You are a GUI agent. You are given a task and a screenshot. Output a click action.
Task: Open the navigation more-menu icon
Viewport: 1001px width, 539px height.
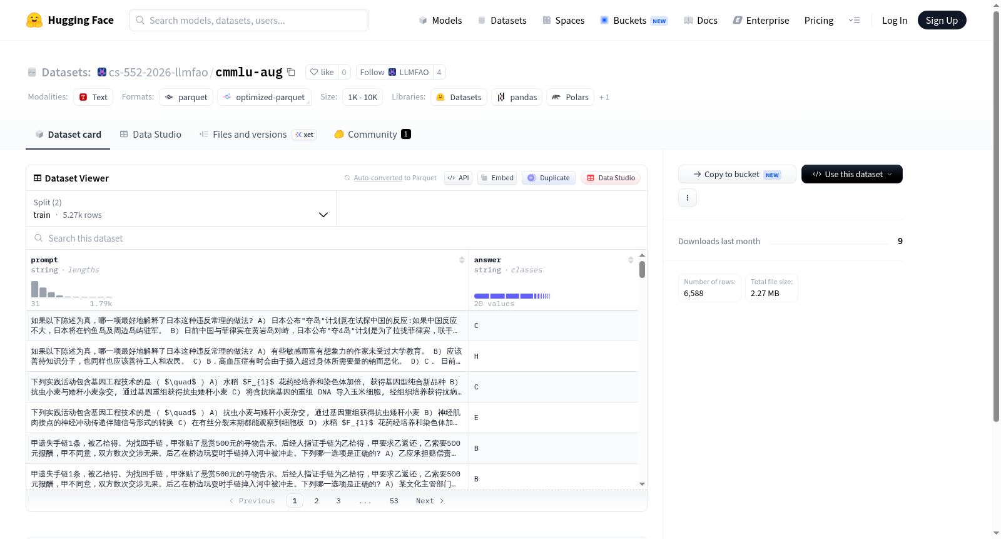click(x=854, y=20)
